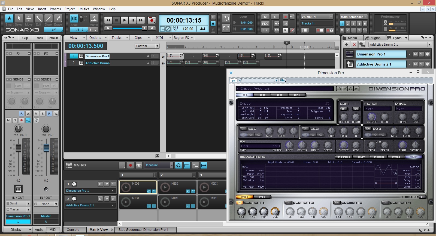Open the File menu
The height and width of the screenshot is (236, 436).
pos(11,9)
